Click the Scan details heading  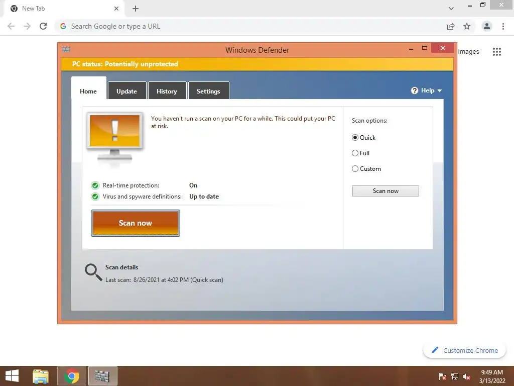click(121, 267)
